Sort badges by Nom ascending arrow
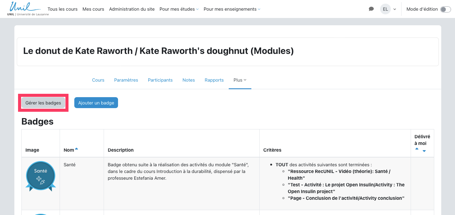Screen dimensions: 455x215 (x=76, y=149)
